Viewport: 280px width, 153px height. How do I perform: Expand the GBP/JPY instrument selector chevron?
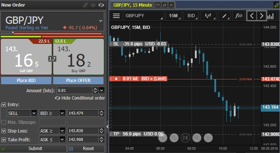[x=101, y=21]
